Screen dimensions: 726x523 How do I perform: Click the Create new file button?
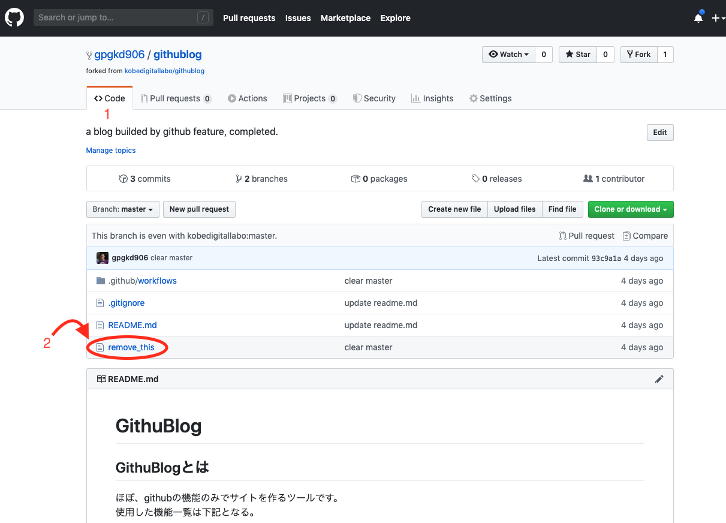click(454, 209)
